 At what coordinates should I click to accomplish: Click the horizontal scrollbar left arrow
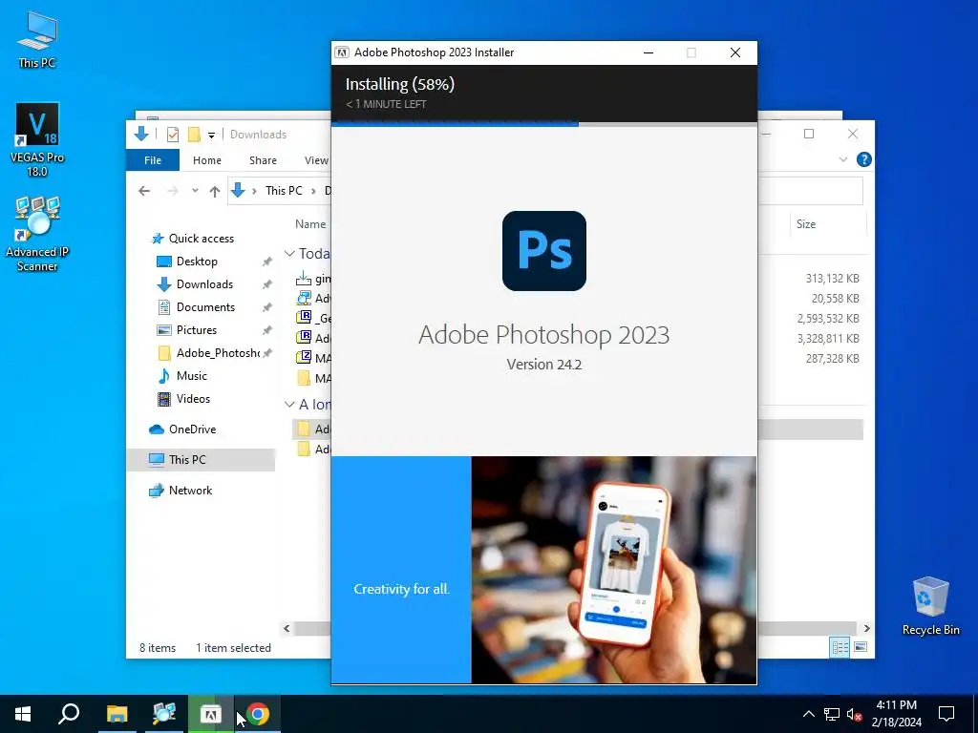287,628
